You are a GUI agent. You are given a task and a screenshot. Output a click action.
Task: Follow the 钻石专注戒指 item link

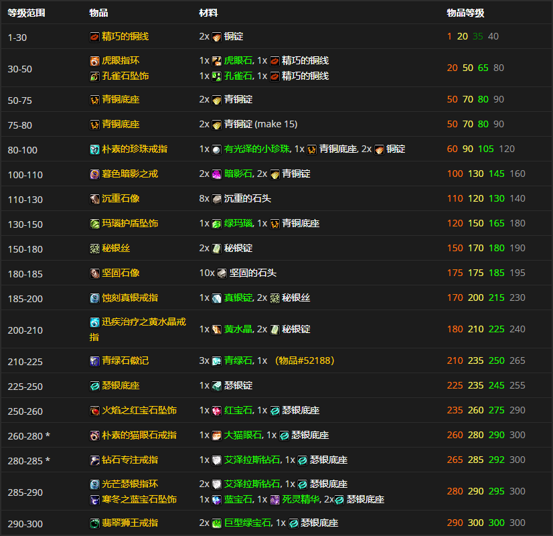(130, 460)
